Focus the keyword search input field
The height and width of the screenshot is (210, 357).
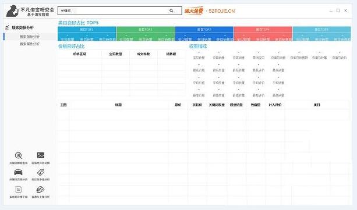point(114,10)
